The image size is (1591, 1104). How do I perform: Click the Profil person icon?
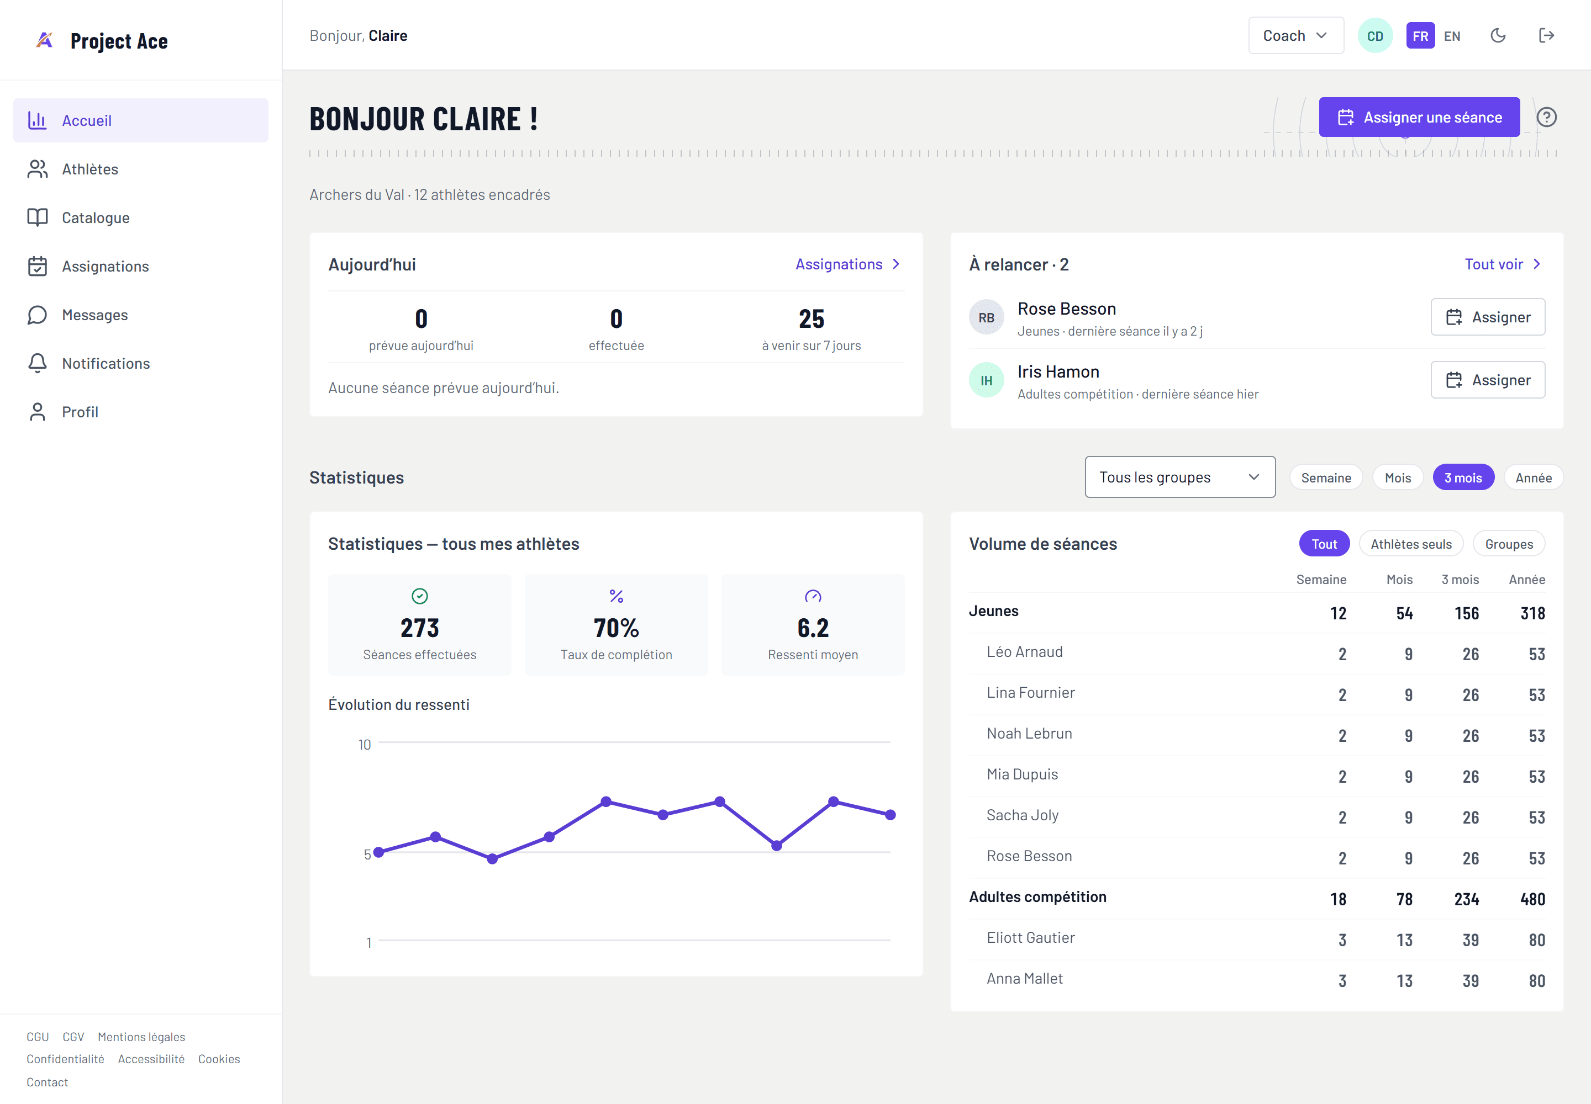point(38,412)
